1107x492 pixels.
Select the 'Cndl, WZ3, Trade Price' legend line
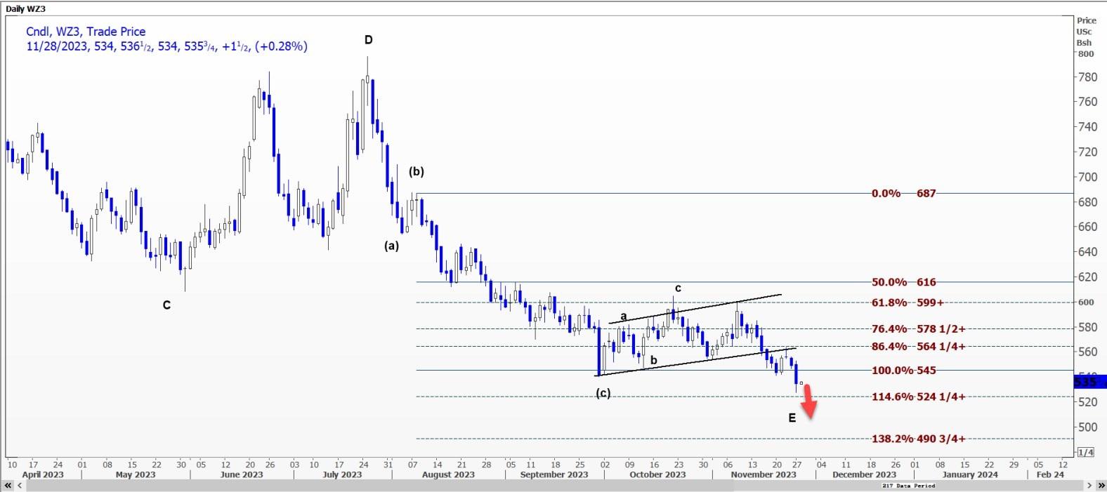tap(86, 32)
